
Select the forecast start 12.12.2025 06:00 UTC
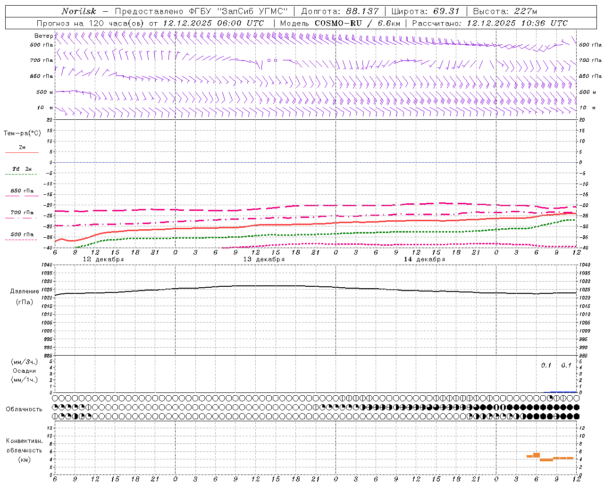[213, 23]
